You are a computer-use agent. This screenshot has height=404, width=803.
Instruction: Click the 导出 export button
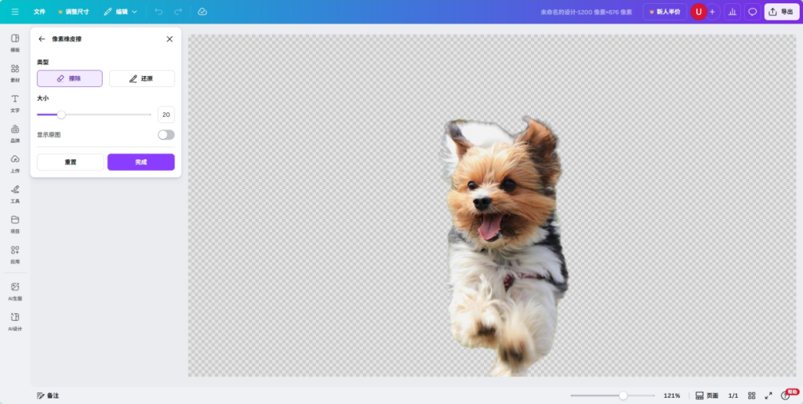(782, 12)
